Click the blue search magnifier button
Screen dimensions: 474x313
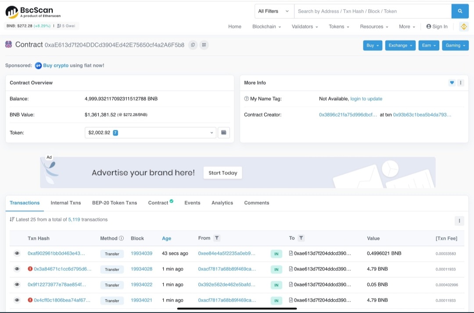460,11
